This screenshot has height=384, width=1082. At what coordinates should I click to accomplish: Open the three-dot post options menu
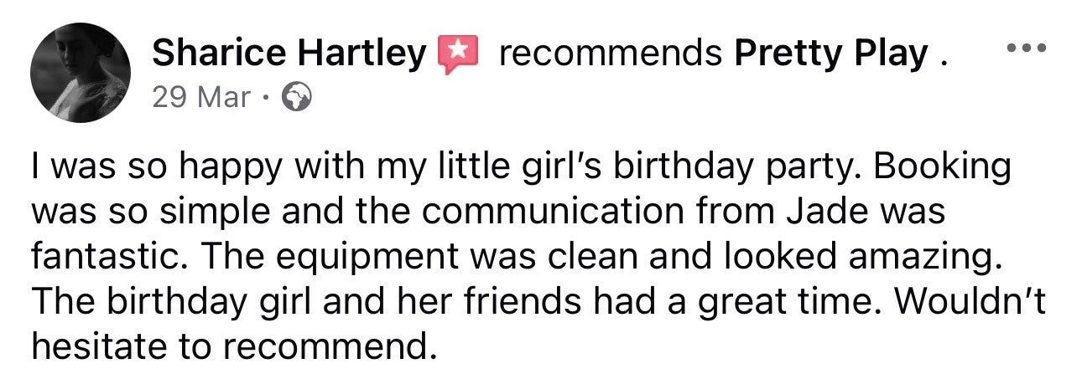pyautogui.click(x=1026, y=48)
